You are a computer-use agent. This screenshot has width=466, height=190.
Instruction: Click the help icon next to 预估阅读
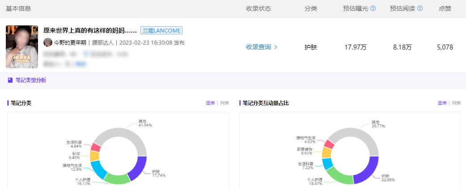(x=420, y=8)
